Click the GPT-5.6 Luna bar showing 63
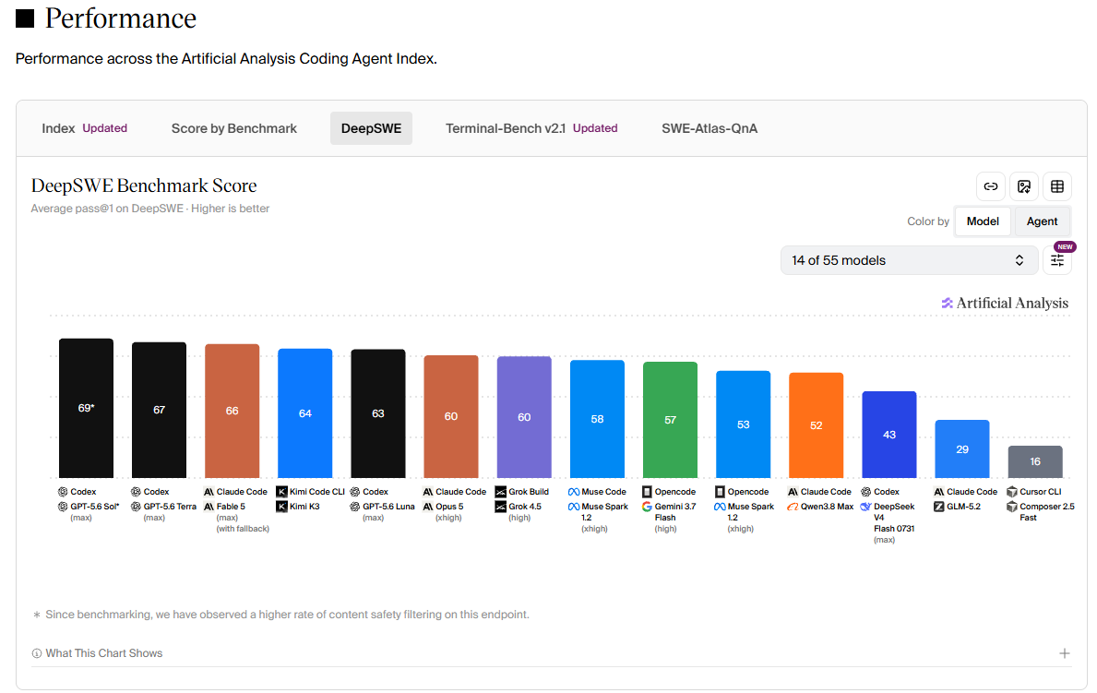The height and width of the screenshot is (693, 1097). pos(377,413)
